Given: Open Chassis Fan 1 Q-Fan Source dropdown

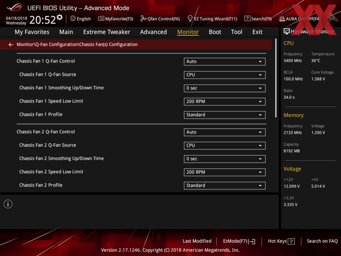Looking at the screenshot, I should click(225, 75).
